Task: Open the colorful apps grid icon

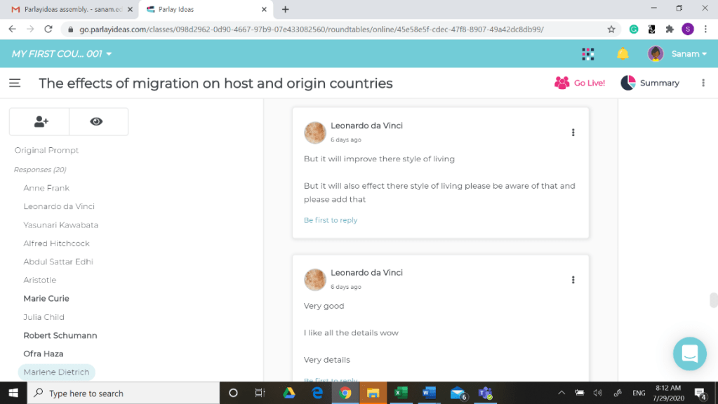Action: coord(588,54)
